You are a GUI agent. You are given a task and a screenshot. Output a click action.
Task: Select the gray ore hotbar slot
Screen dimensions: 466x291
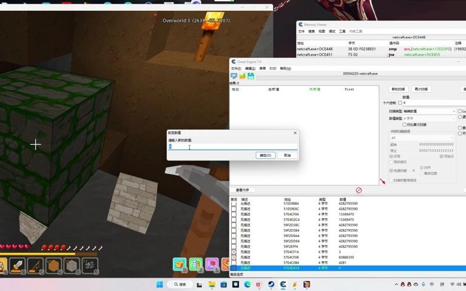pos(90,265)
